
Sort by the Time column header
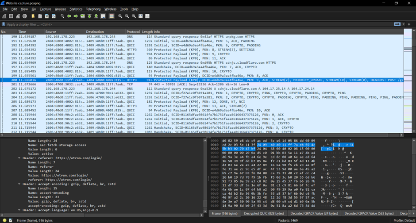point(31,31)
